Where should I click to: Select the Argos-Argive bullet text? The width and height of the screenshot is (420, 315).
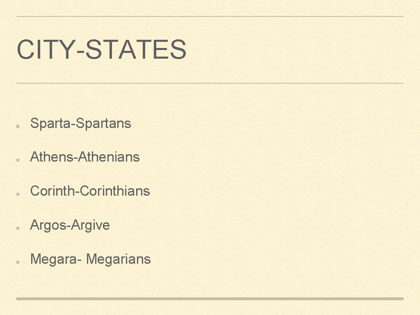tap(70, 226)
